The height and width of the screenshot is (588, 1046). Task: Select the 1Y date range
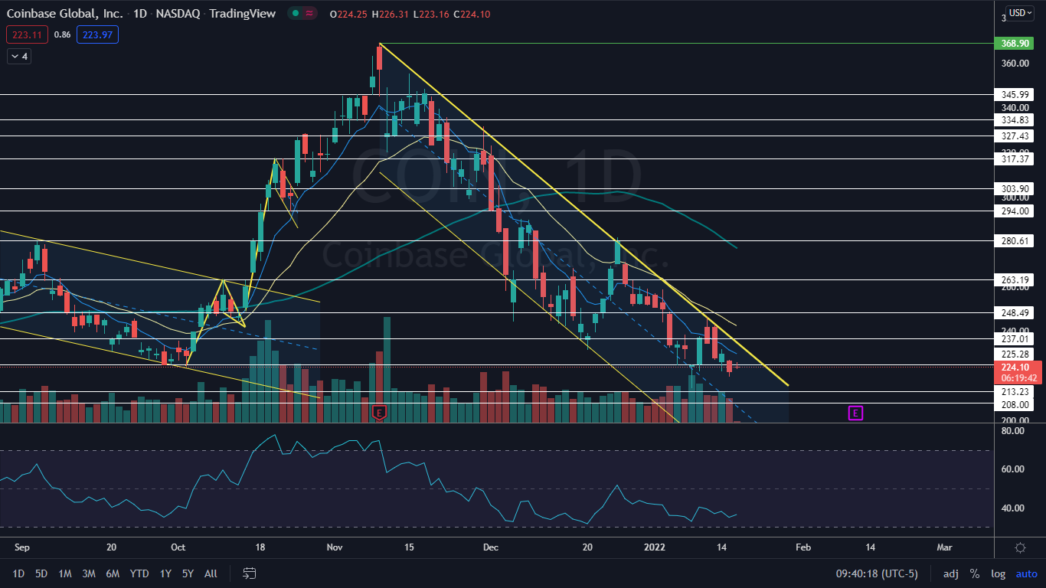pyautogui.click(x=165, y=573)
